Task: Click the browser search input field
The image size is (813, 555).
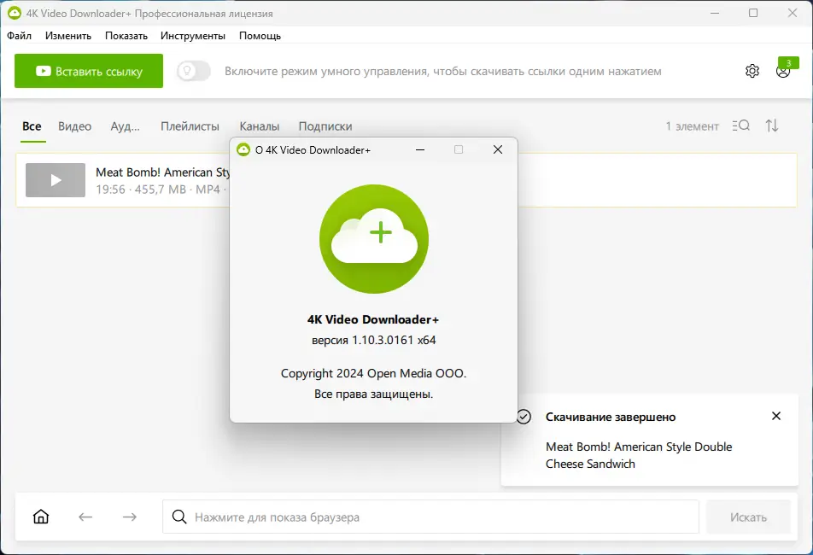Action: [x=384, y=517]
